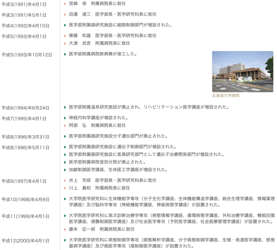The width and height of the screenshot is (277, 250).
Task: Click the line 医学部附属病院新病棟が竣工した
Action: 103,54
